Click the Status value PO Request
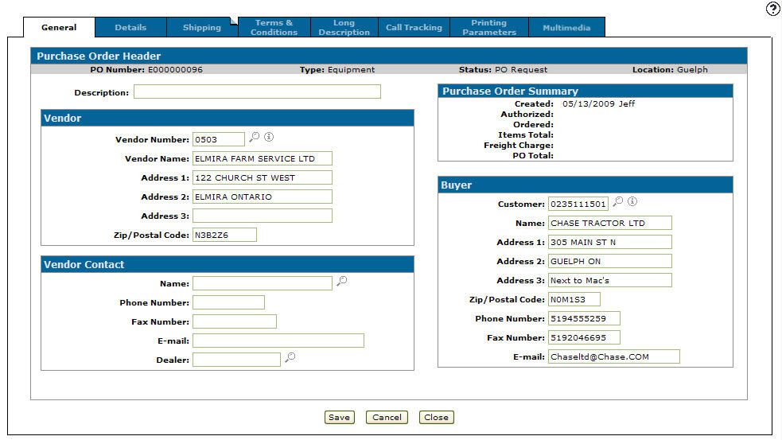This screenshot has height=440, width=782. tap(521, 70)
